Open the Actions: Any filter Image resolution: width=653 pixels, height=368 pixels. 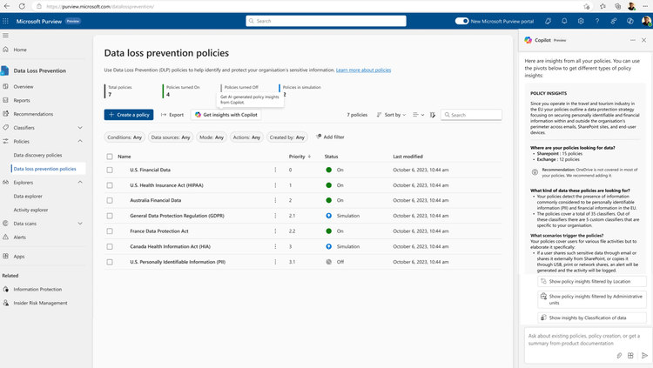point(246,137)
